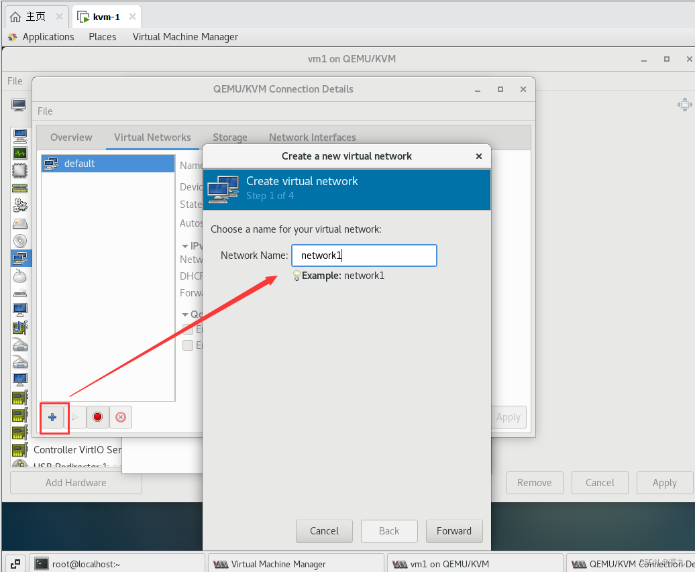The image size is (695, 572).
Task: Cancel the Create virtual network wizard
Action: tap(324, 530)
